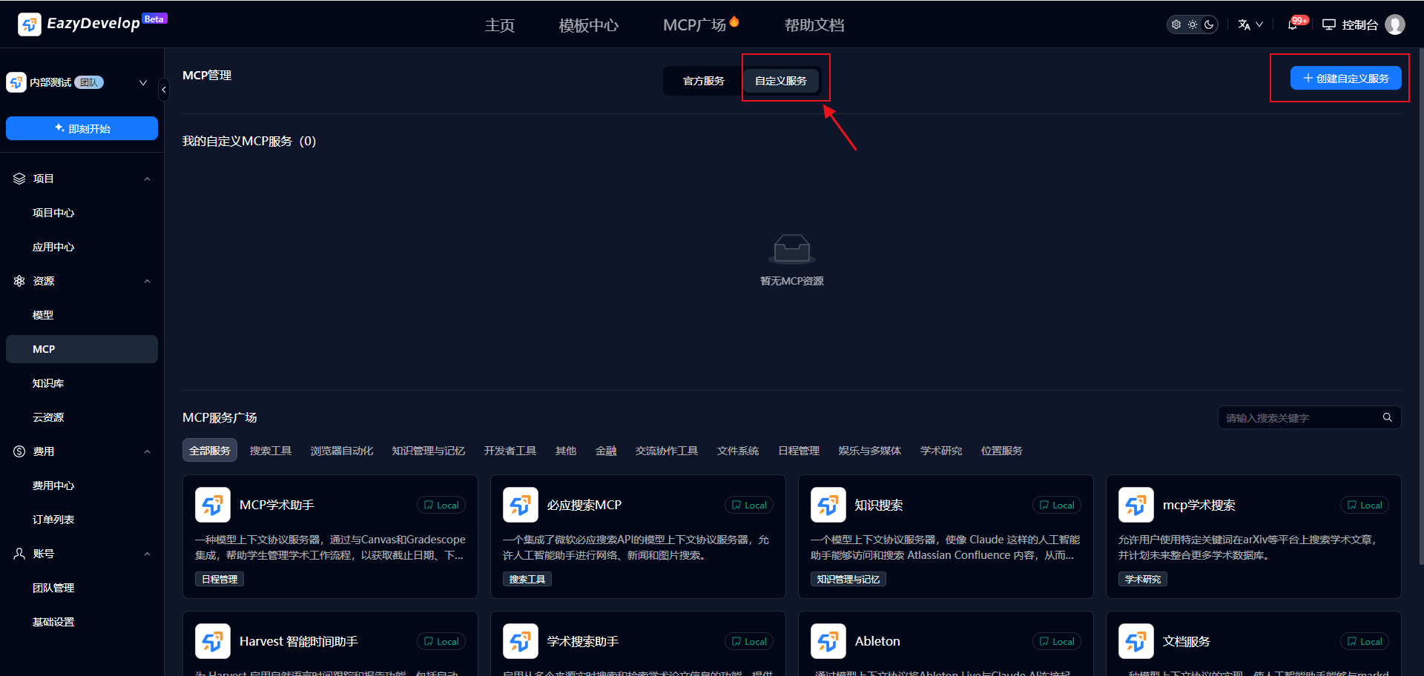Click the search magnifier icon
The width and height of the screenshot is (1424, 676).
tap(1387, 417)
